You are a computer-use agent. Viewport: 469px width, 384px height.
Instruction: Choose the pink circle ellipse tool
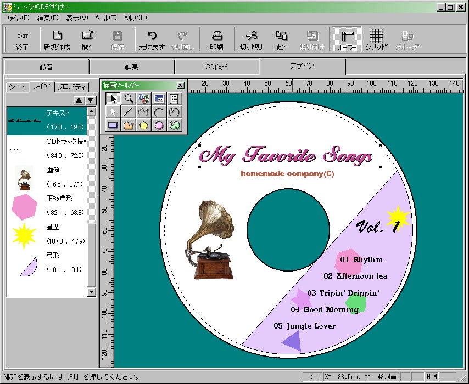tap(159, 125)
